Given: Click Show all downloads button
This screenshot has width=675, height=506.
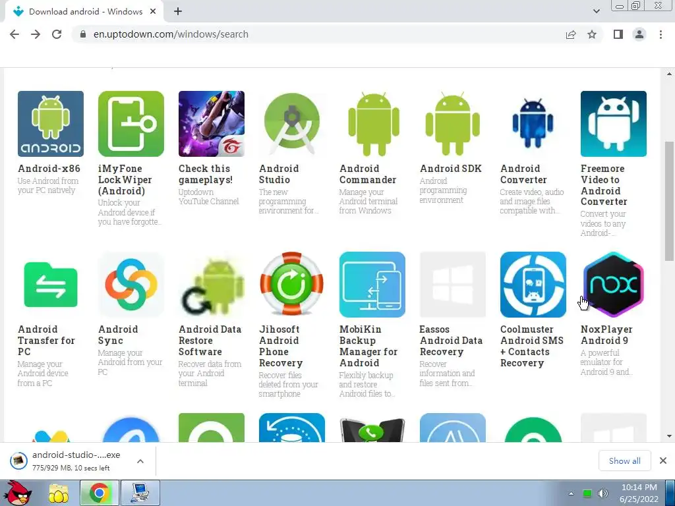Looking at the screenshot, I should click(625, 461).
